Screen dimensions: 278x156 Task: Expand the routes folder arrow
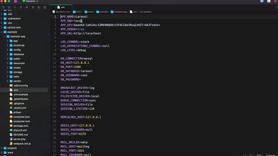pos(7,68)
